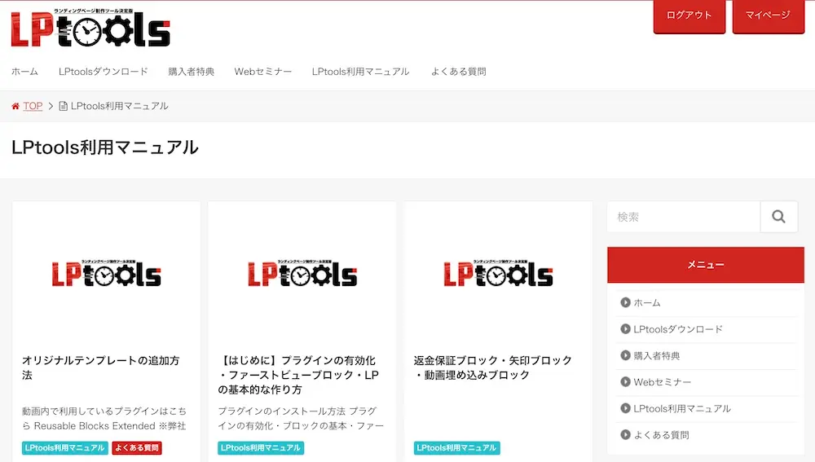Screen dimensions: 815x462
Task: Open LPtoolsダウンロード in the top navigation
Action: coord(103,72)
